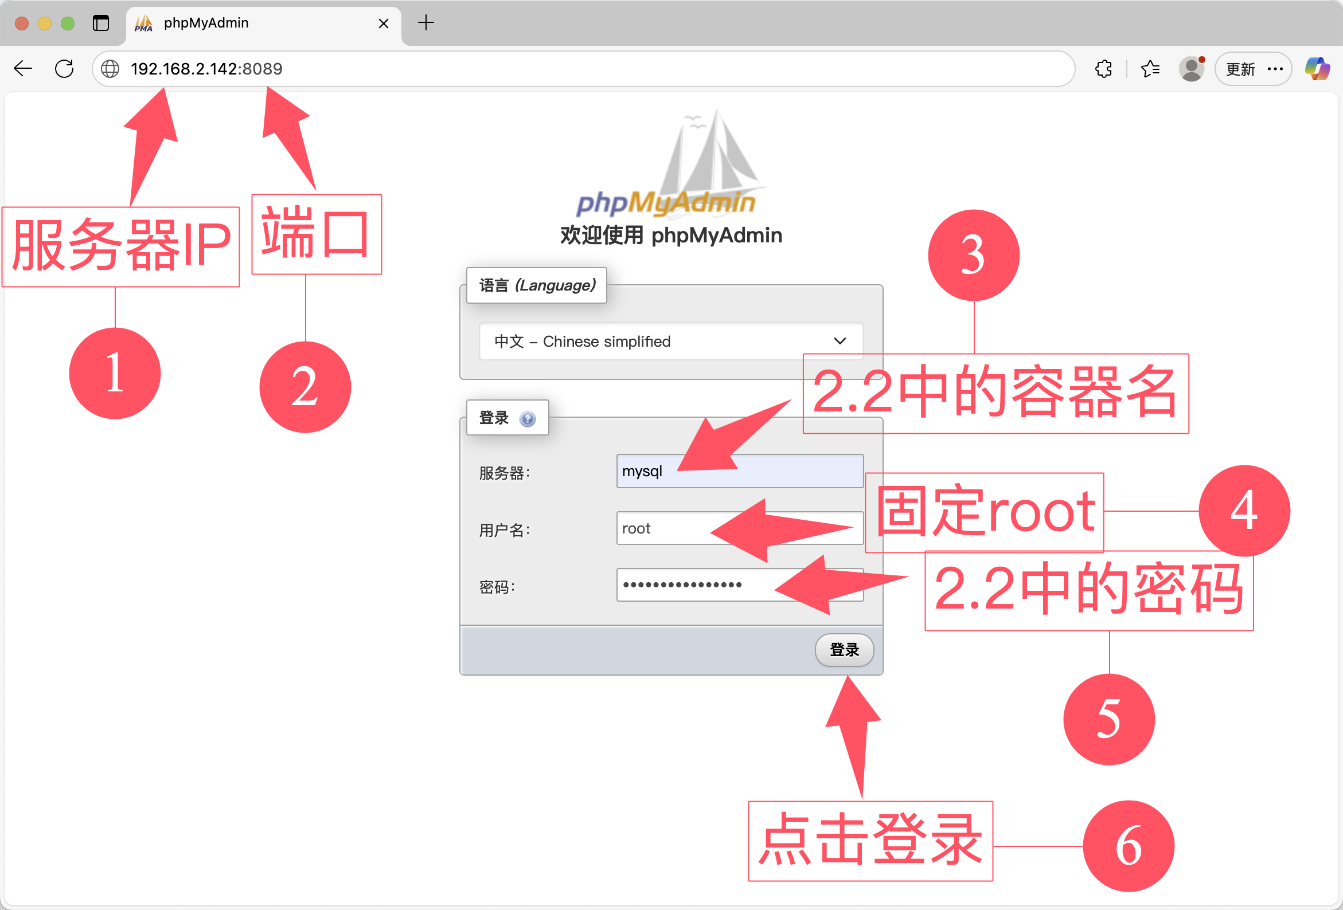The image size is (1343, 910).
Task: Open a new tab with plus
Action: tap(425, 23)
